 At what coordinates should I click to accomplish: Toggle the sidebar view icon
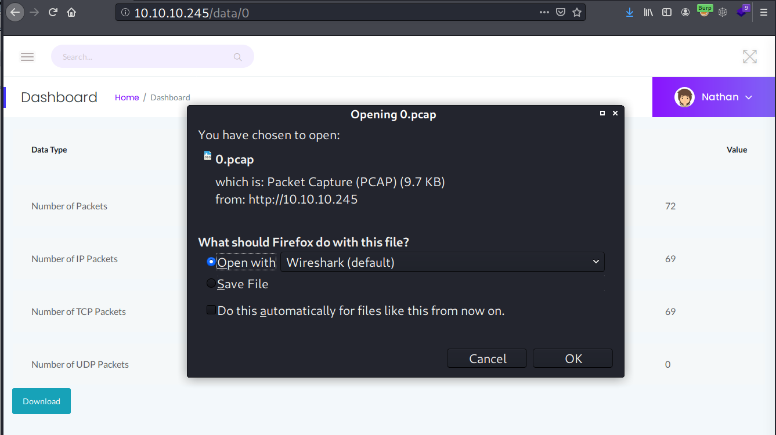click(667, 12)
